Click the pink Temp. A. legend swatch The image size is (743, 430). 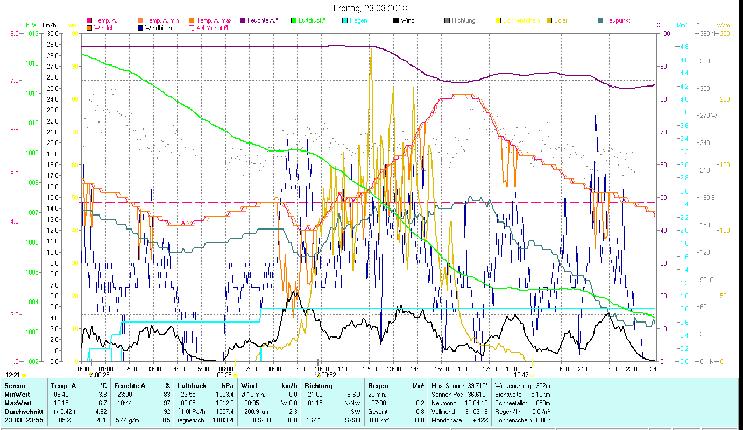pyautogui.click(x=89, y=21)
